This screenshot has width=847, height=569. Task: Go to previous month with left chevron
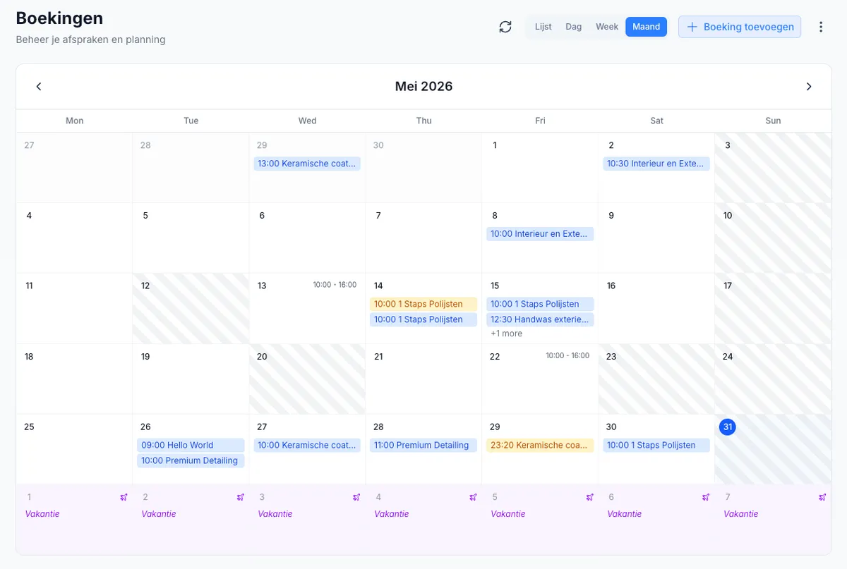tap(39, 87)
